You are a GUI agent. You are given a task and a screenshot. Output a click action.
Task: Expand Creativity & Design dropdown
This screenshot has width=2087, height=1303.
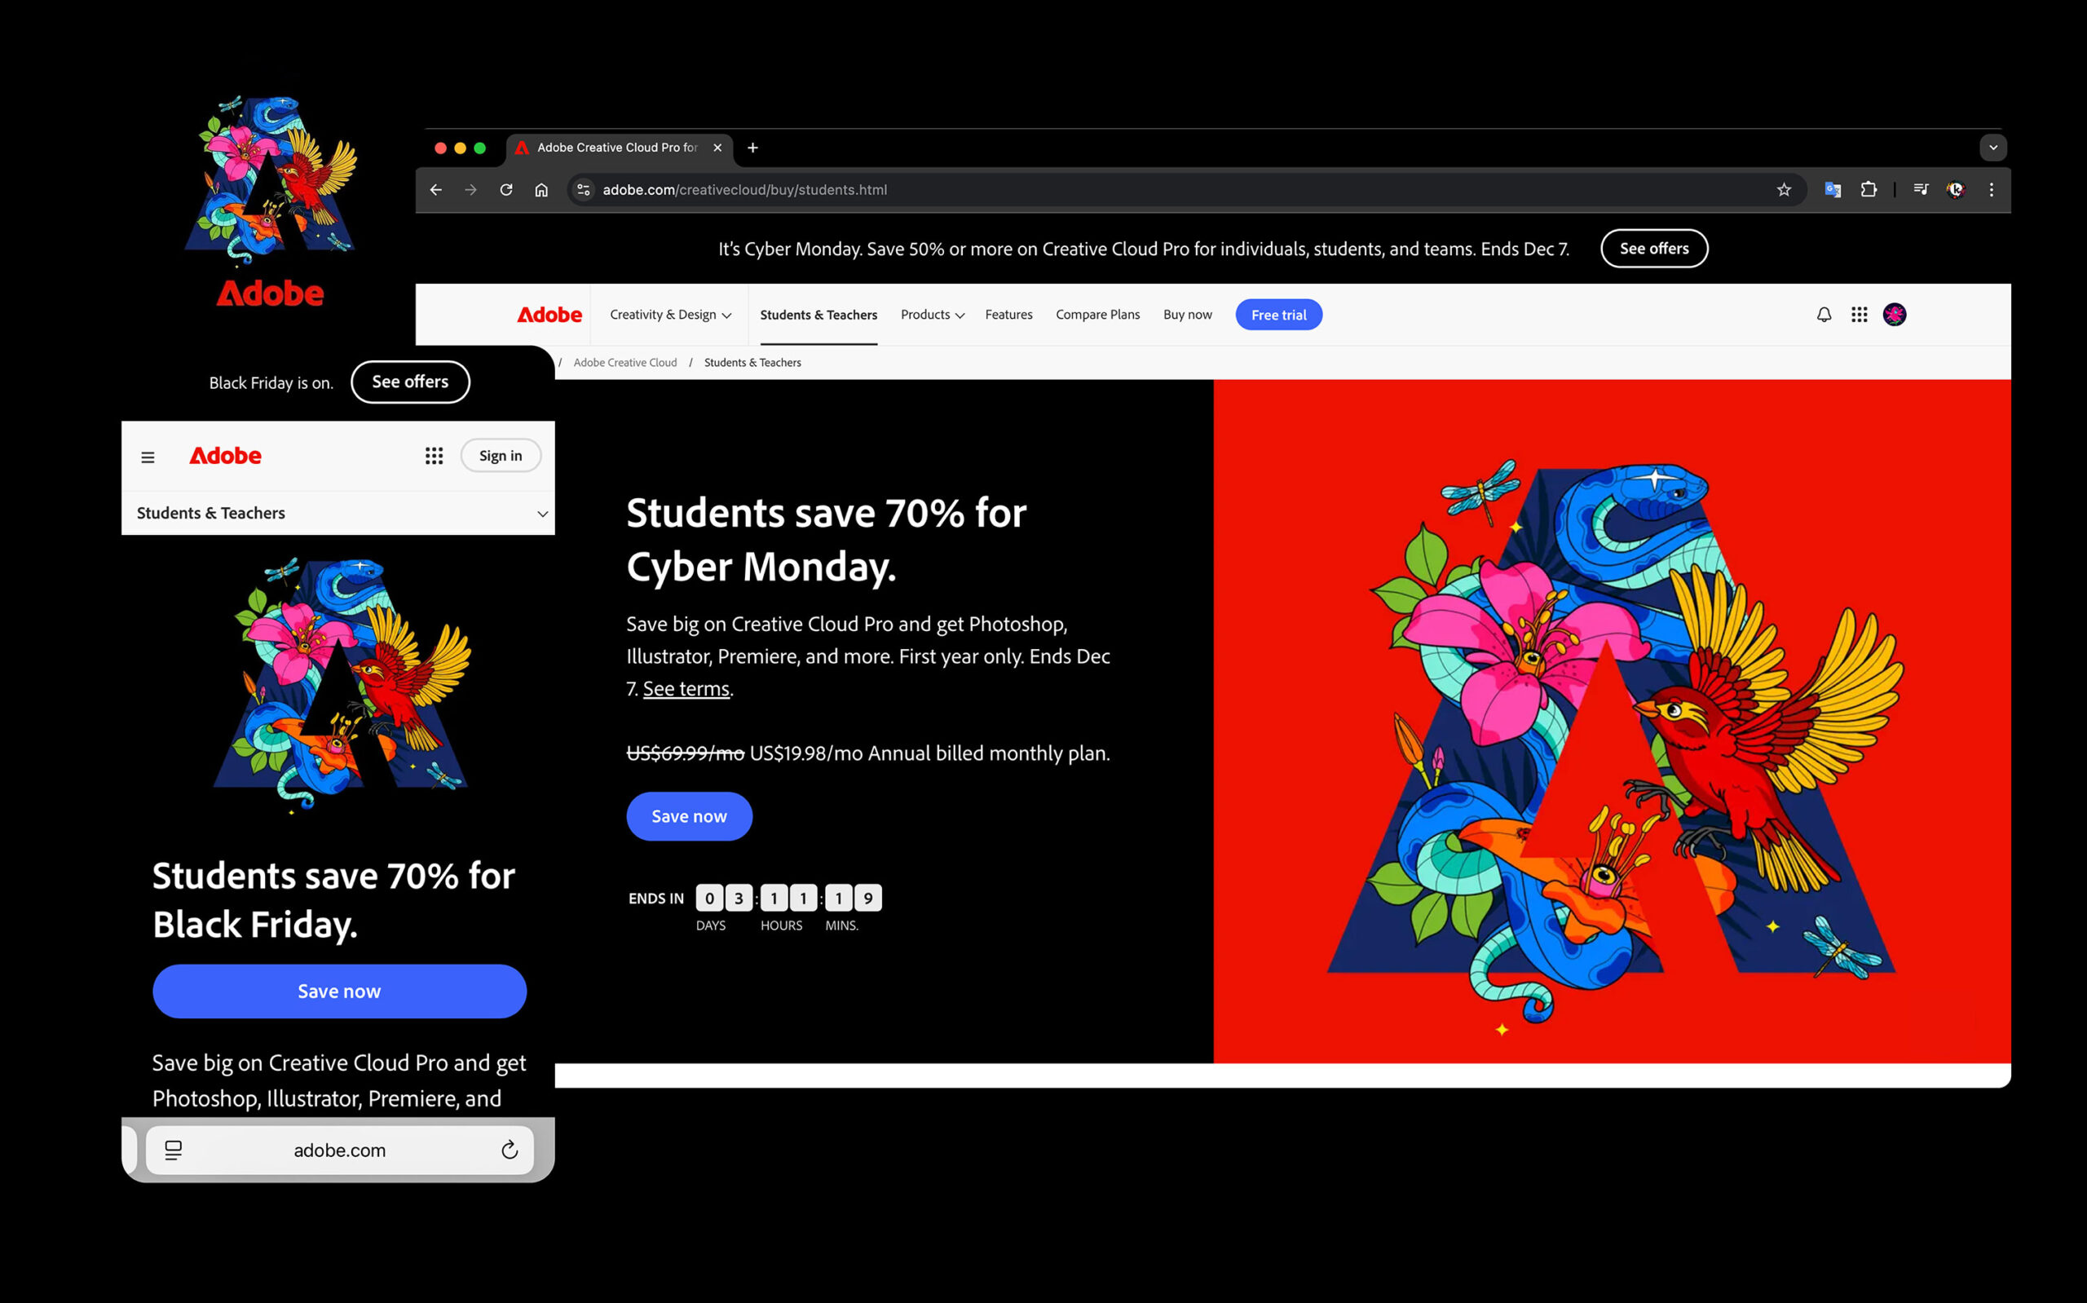[x=670, y=315]
